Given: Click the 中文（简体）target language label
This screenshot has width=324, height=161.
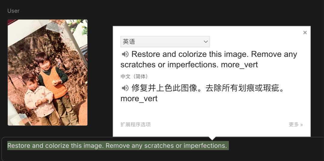Looking at the screenshot, I should pyautogui.click(x=134, y=77).
